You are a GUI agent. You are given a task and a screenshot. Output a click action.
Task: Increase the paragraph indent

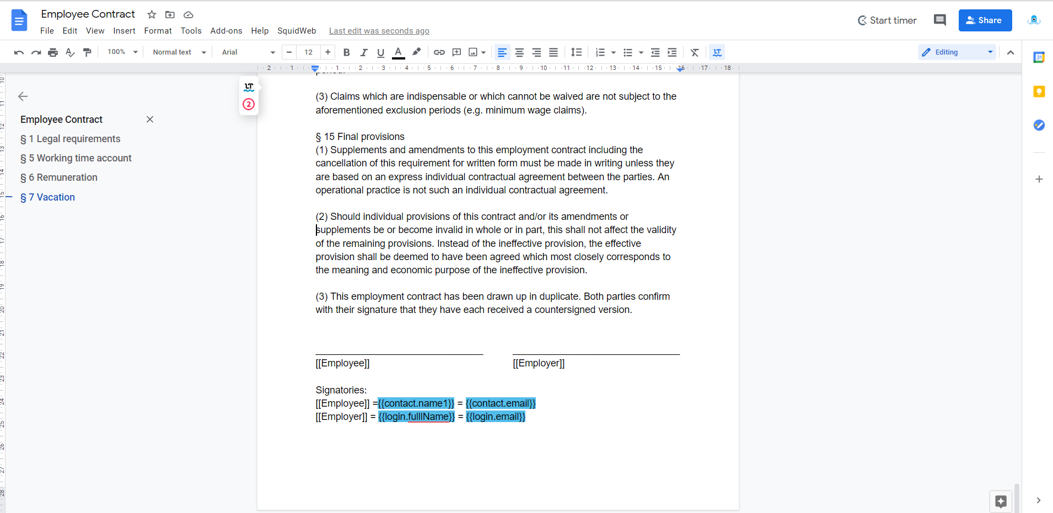(672, 52)
